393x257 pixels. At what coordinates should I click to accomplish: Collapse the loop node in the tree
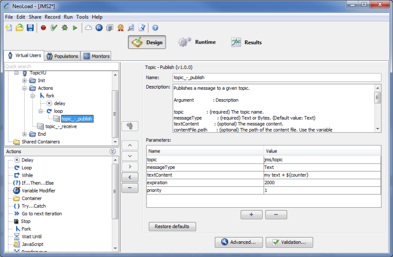(x=41, y=111)
